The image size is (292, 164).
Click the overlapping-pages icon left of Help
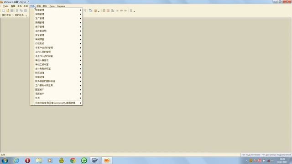coord(90,10)
